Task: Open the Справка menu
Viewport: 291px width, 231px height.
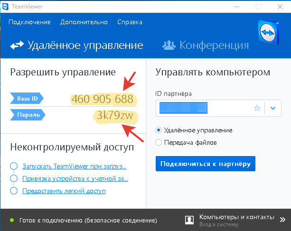Action: tap(130, 22)
